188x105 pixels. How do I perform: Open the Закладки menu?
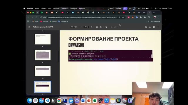pyautogui.click(x=65, y=8)
